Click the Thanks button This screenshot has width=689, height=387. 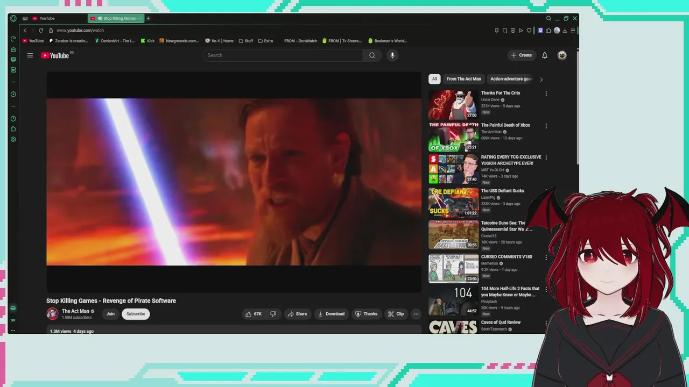366,314
